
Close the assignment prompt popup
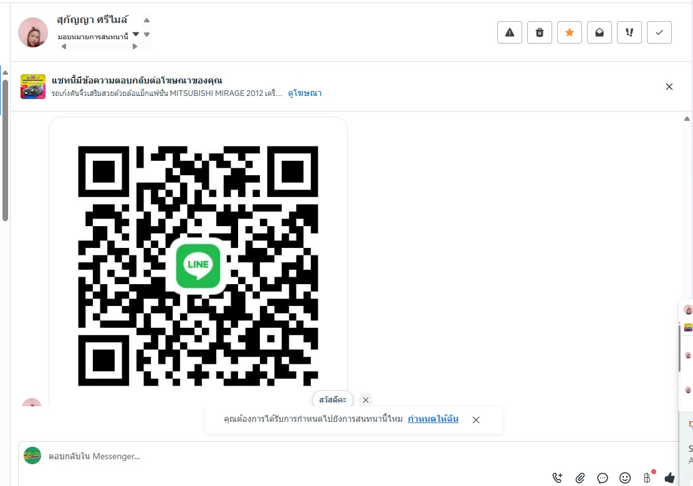476,420
